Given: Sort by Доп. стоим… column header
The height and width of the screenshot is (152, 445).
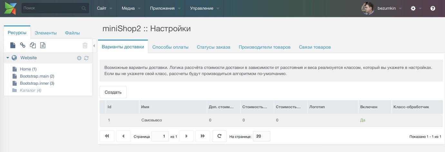Looking at the screenshot, I should (x=223, y=107).
